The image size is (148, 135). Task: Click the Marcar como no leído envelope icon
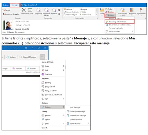122,10
